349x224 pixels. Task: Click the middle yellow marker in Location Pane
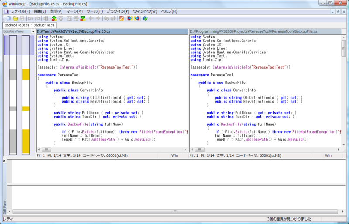click(26, 109)
